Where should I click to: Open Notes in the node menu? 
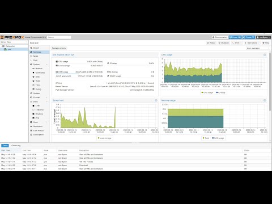tap(39, 56)
